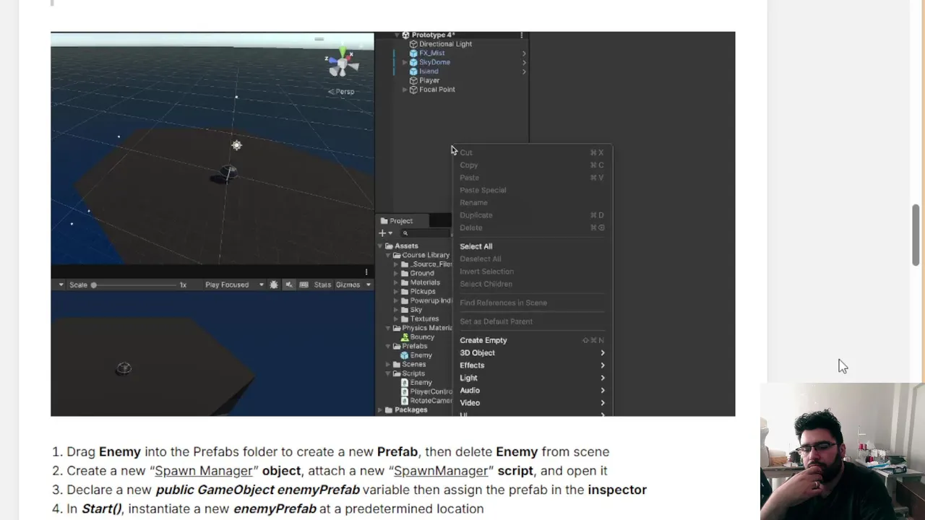This screenshot has height=520, width=925.
Task: Click the web page vertical scrollbar thumb
Action: (x=916, y=235)
